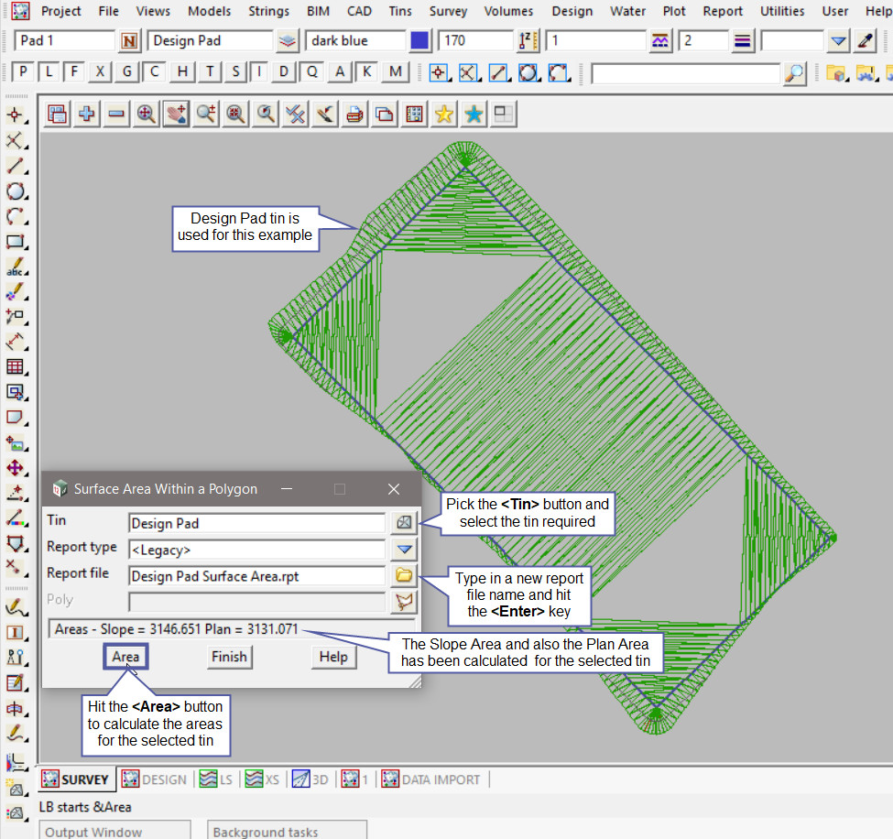Click the zoom-out minus icon in view toolbar
Screen dimensions: 893x839
(116, 114)
